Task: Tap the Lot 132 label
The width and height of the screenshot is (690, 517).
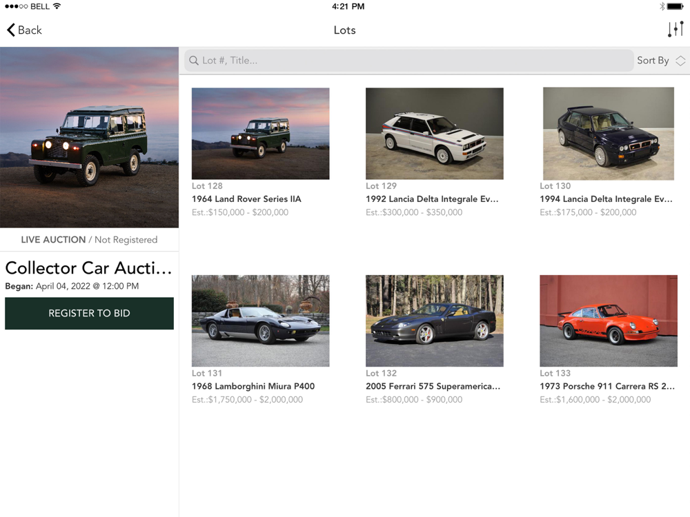Action: tap(381, 373)
